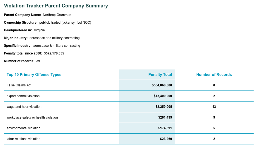Click the Northrop Grumman company name
Image resolution: width=261 pixels, height=148 pixels.
coord(57,15)
